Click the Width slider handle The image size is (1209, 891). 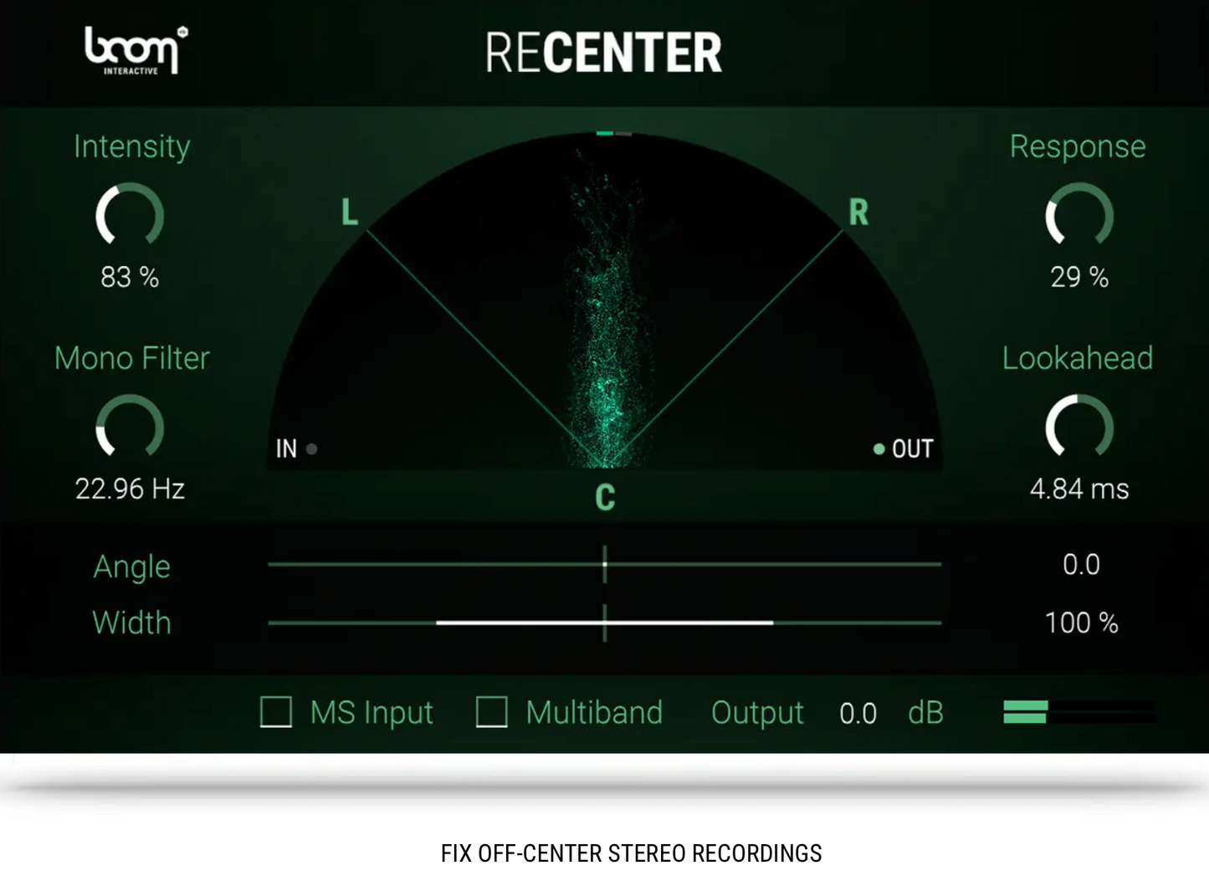pyautogui.click(x=605, y=623)
